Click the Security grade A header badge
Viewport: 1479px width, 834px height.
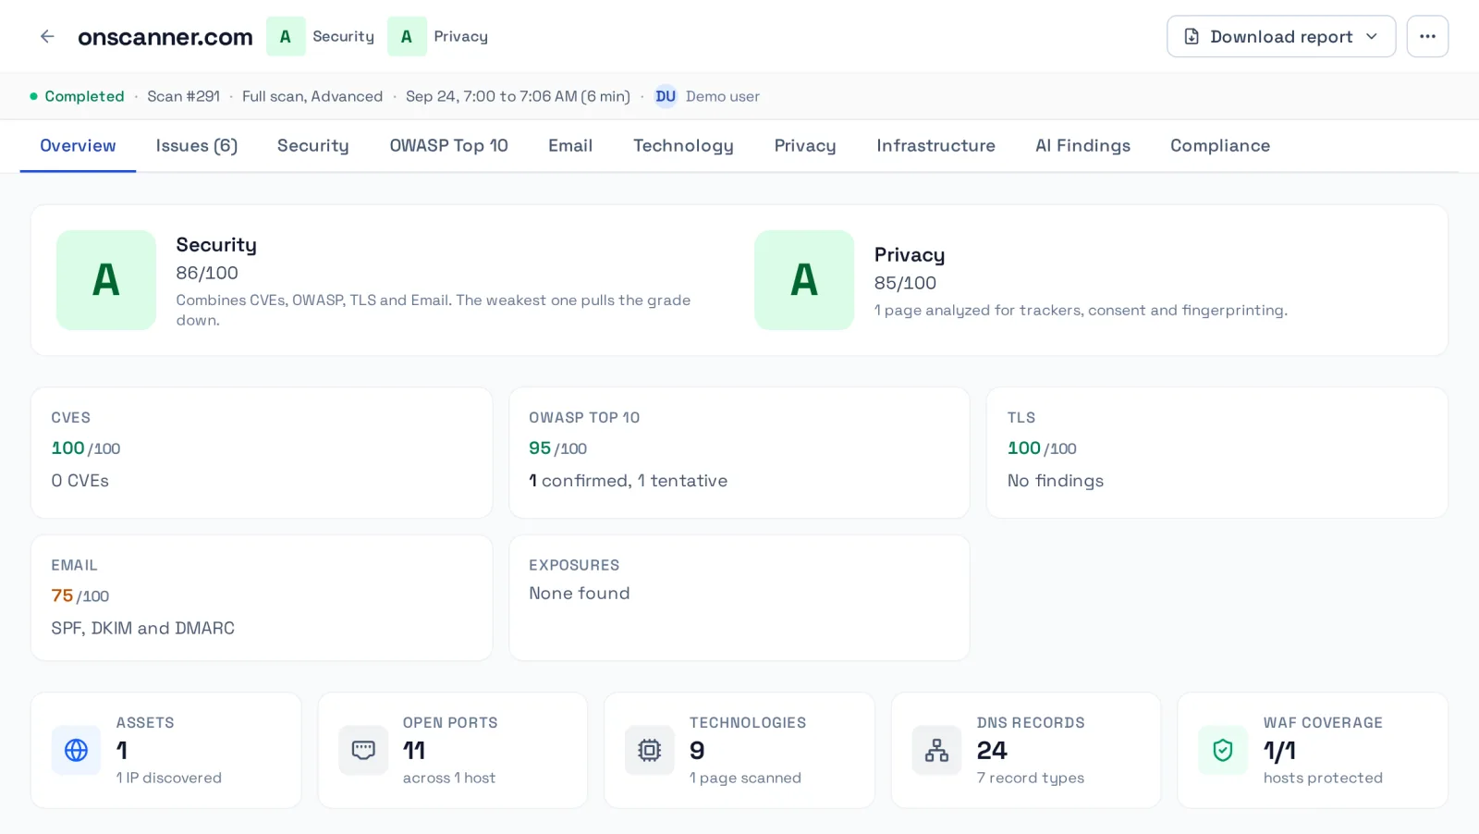tap(286, 36)
